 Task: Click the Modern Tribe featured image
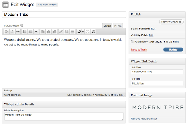pos(157,107)
